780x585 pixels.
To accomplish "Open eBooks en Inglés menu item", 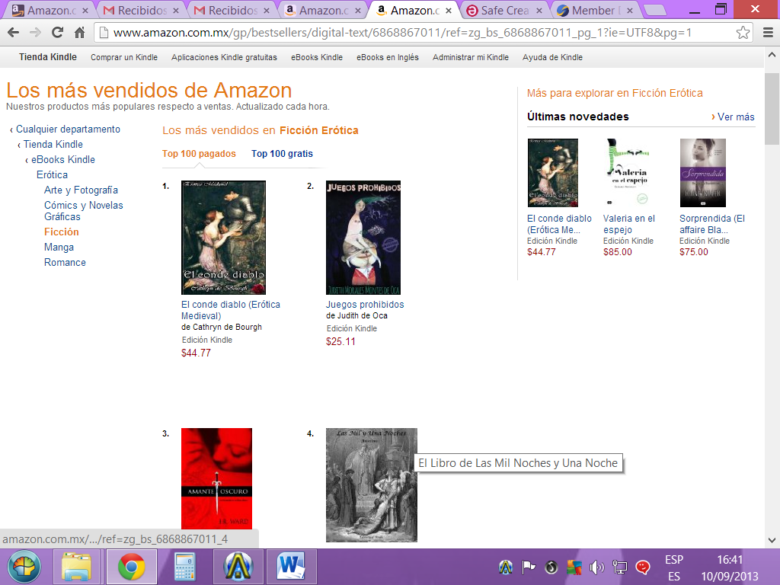I will pos(388,57).
